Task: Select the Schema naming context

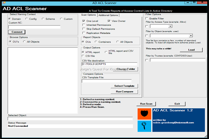Action: coord(43,19)
